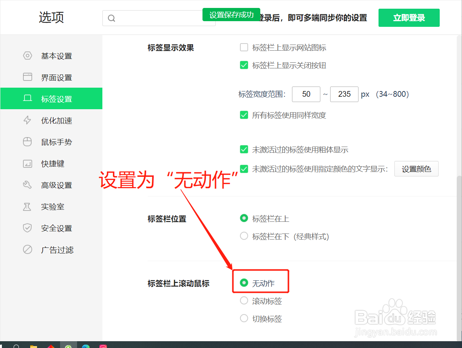Uncheck 标签栏上显示关闭按钮

pyautogui.click(x=244, y=65)
